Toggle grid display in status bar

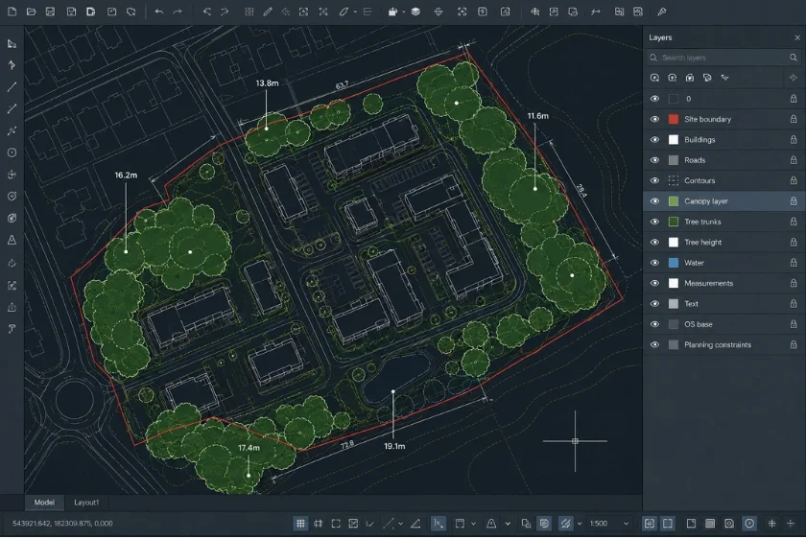(300, 524)
